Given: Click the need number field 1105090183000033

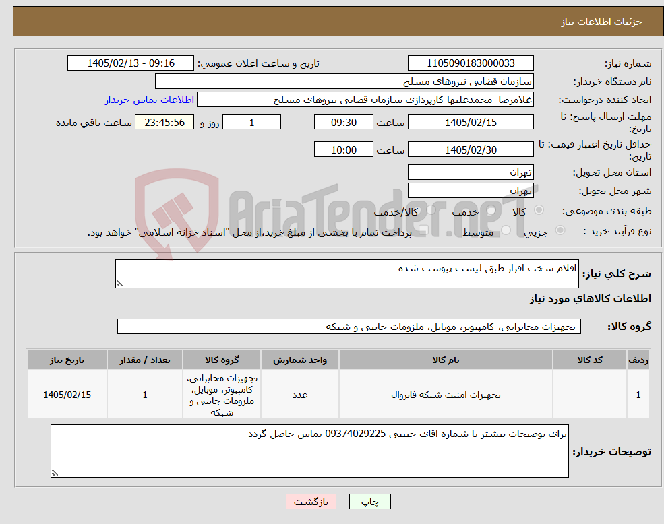Looking at the screenshot, I should tap(471, 63).
